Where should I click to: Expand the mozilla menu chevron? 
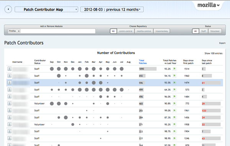218,5
